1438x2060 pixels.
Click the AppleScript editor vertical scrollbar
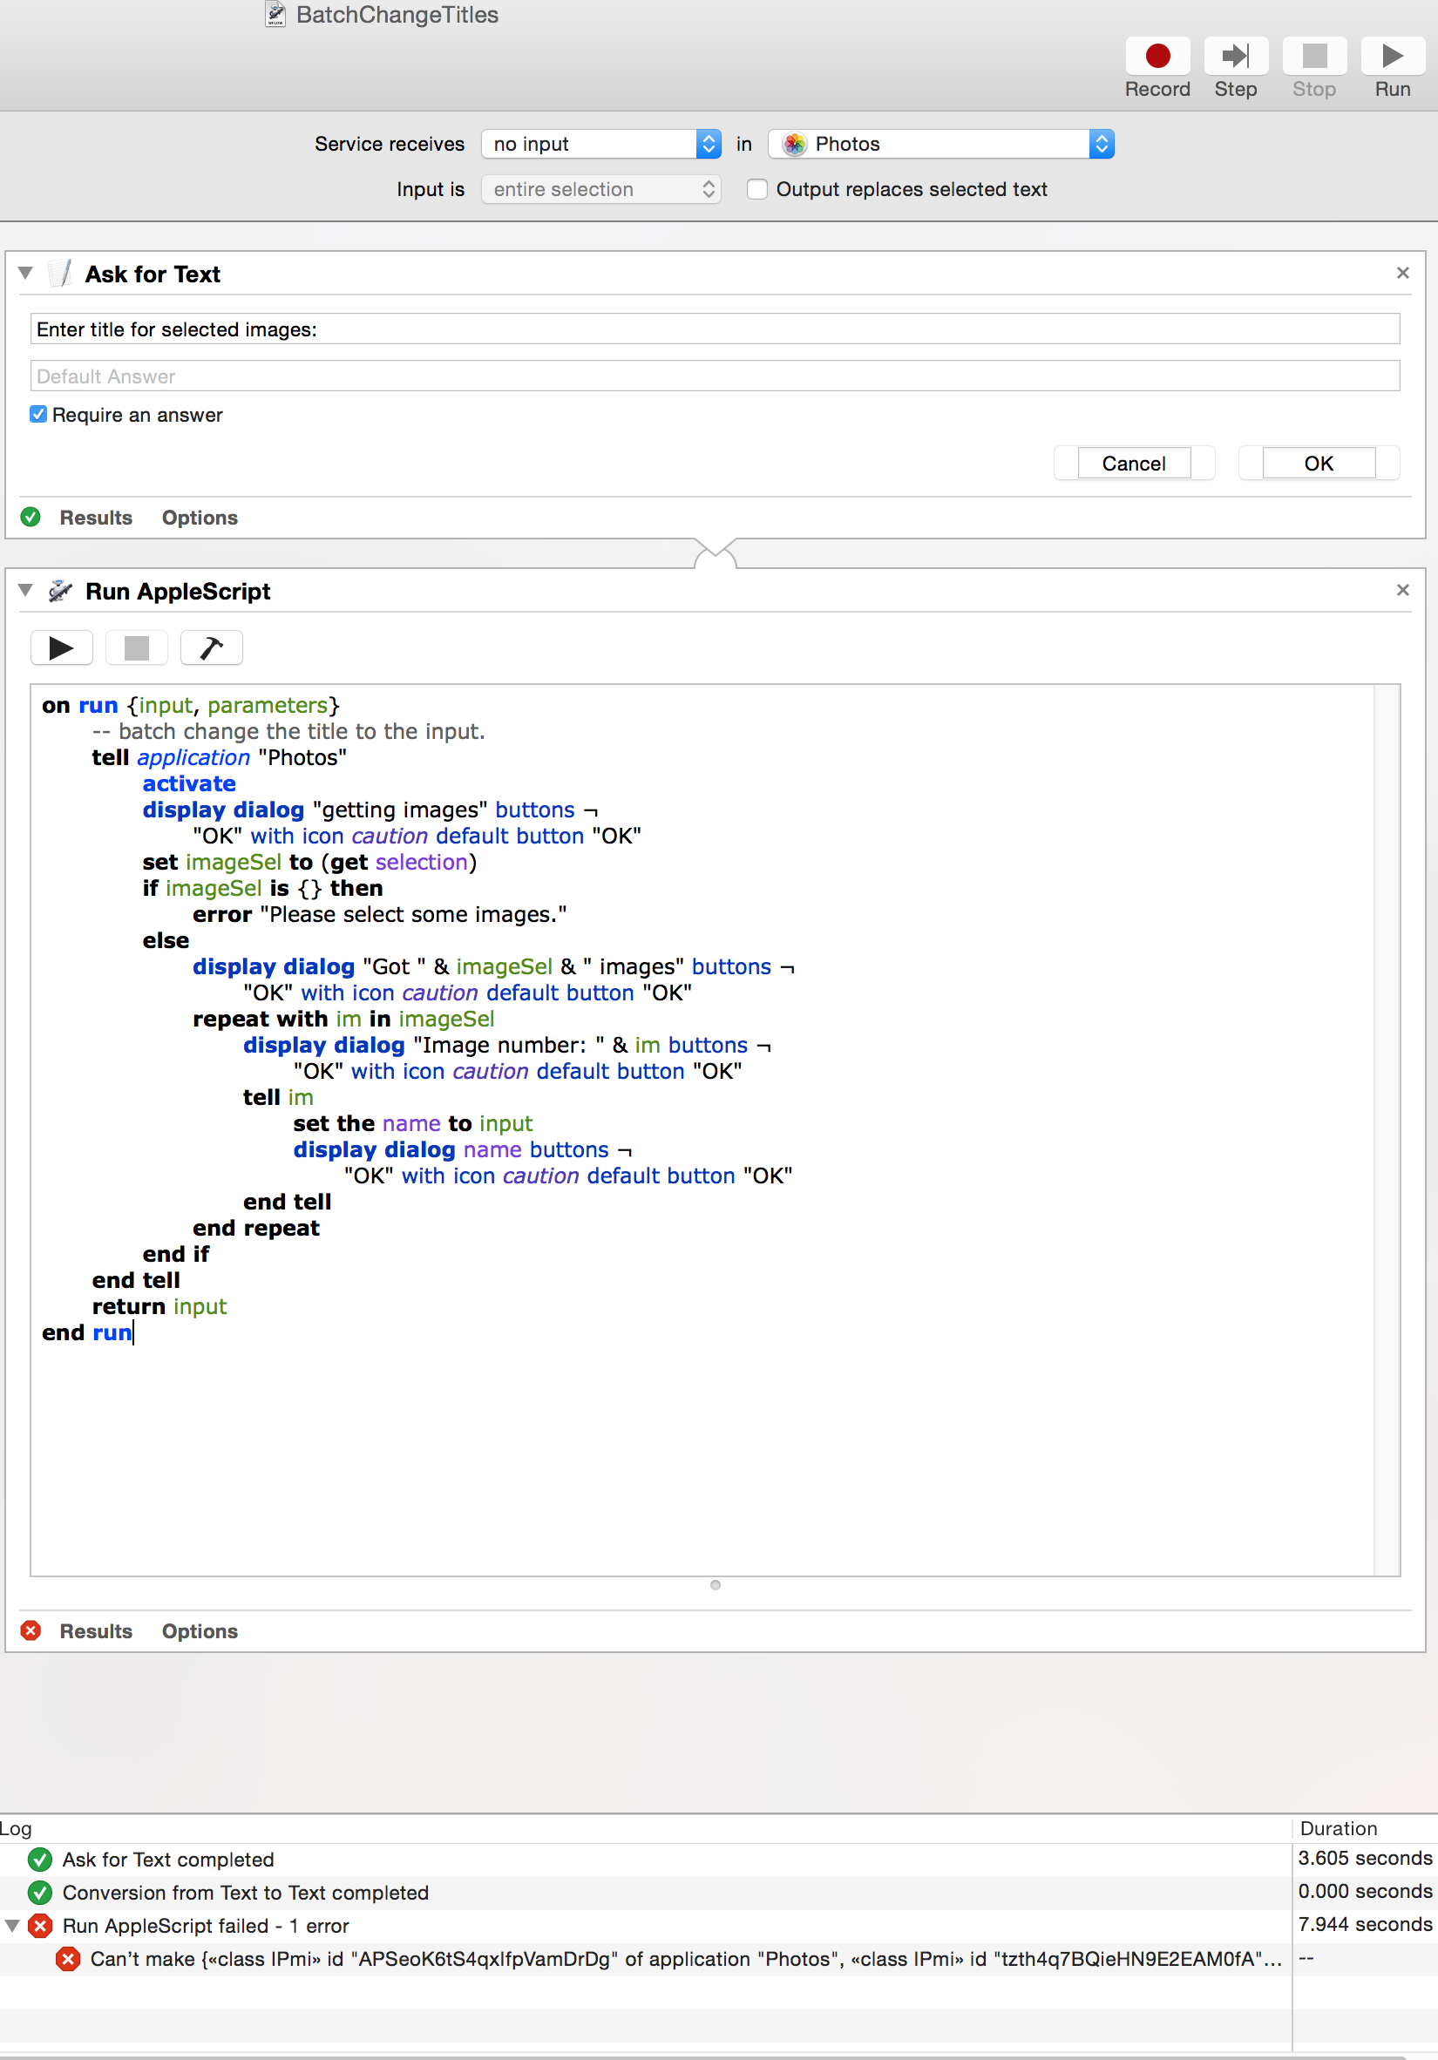click(x=1387, y=1129)
